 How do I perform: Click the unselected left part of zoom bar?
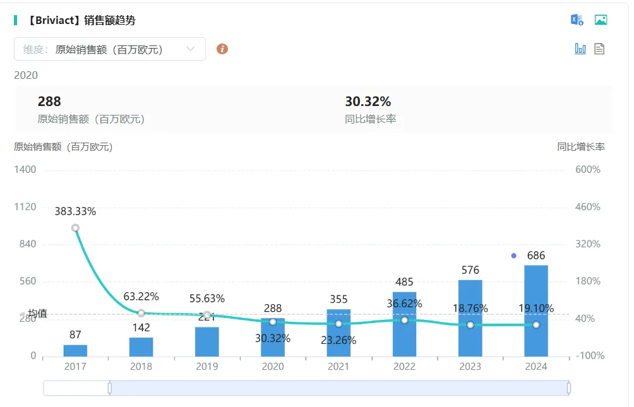(x=76, y=388)
